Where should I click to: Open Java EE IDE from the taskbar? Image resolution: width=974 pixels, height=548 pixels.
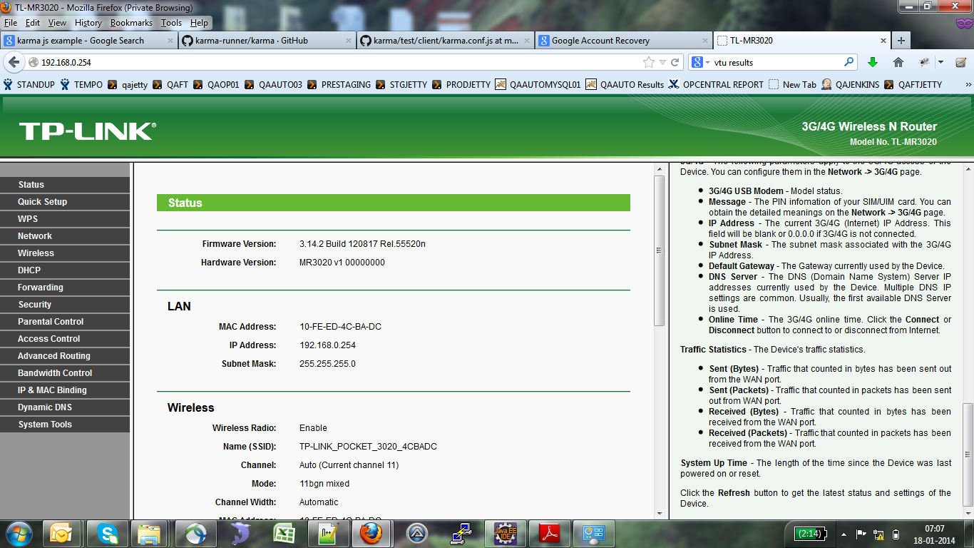point(506,534)
